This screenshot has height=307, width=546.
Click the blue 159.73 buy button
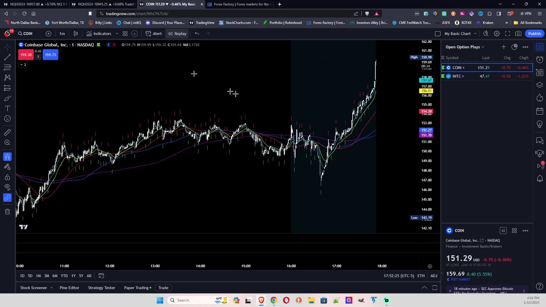pos(50,55)
